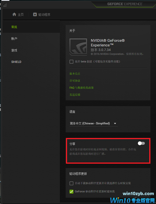Enable the 允许 beta 创建 checkbox
The image size is (156, 204).
[71, 62]
